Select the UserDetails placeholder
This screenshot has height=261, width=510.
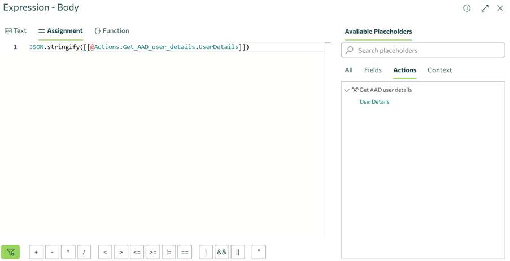(374, 102)
